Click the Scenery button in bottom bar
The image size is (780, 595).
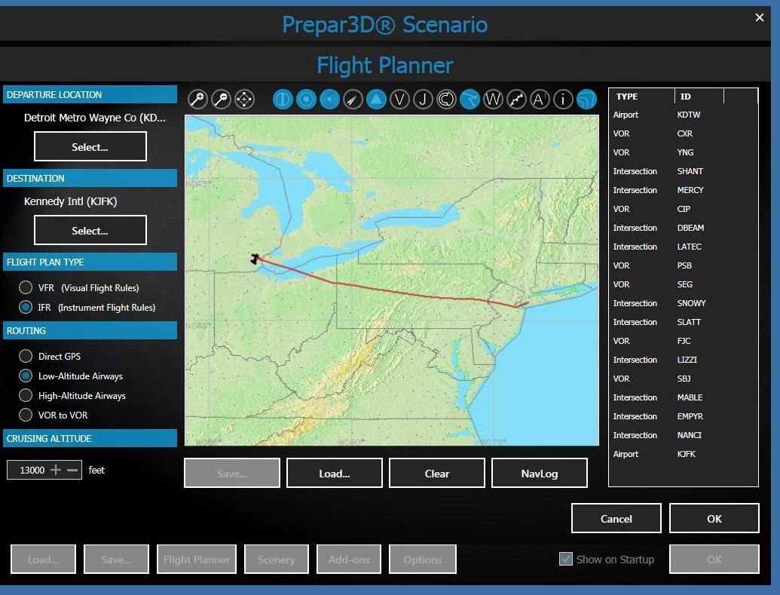point(277,559)
